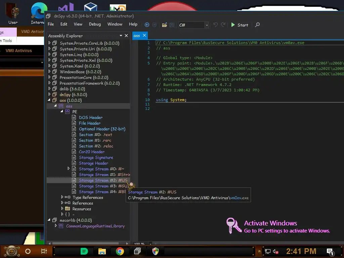Image resolution: width=344 pixels, height=258 pixels.
Task: Open the Google Chrome taskbar icon
Action: tap(120, 251)
